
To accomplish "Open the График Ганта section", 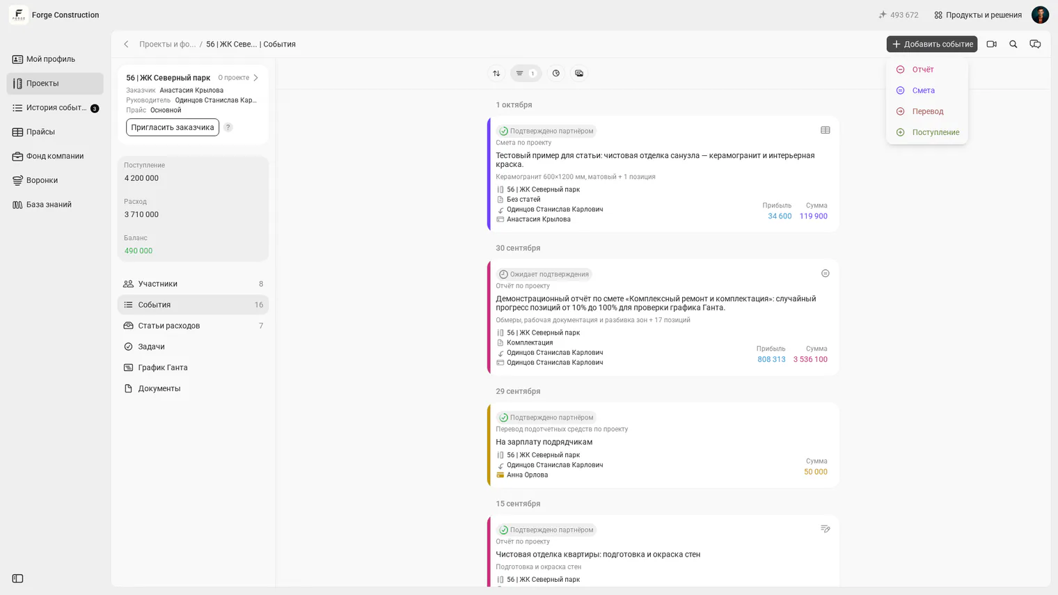I will tap(193, 367).
